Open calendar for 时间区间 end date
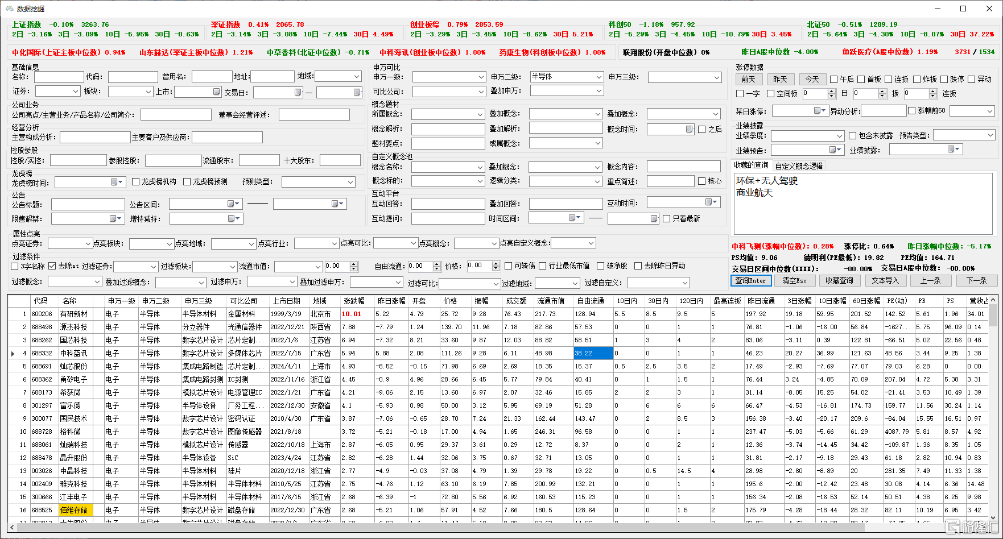 click(x=654, y=218)
